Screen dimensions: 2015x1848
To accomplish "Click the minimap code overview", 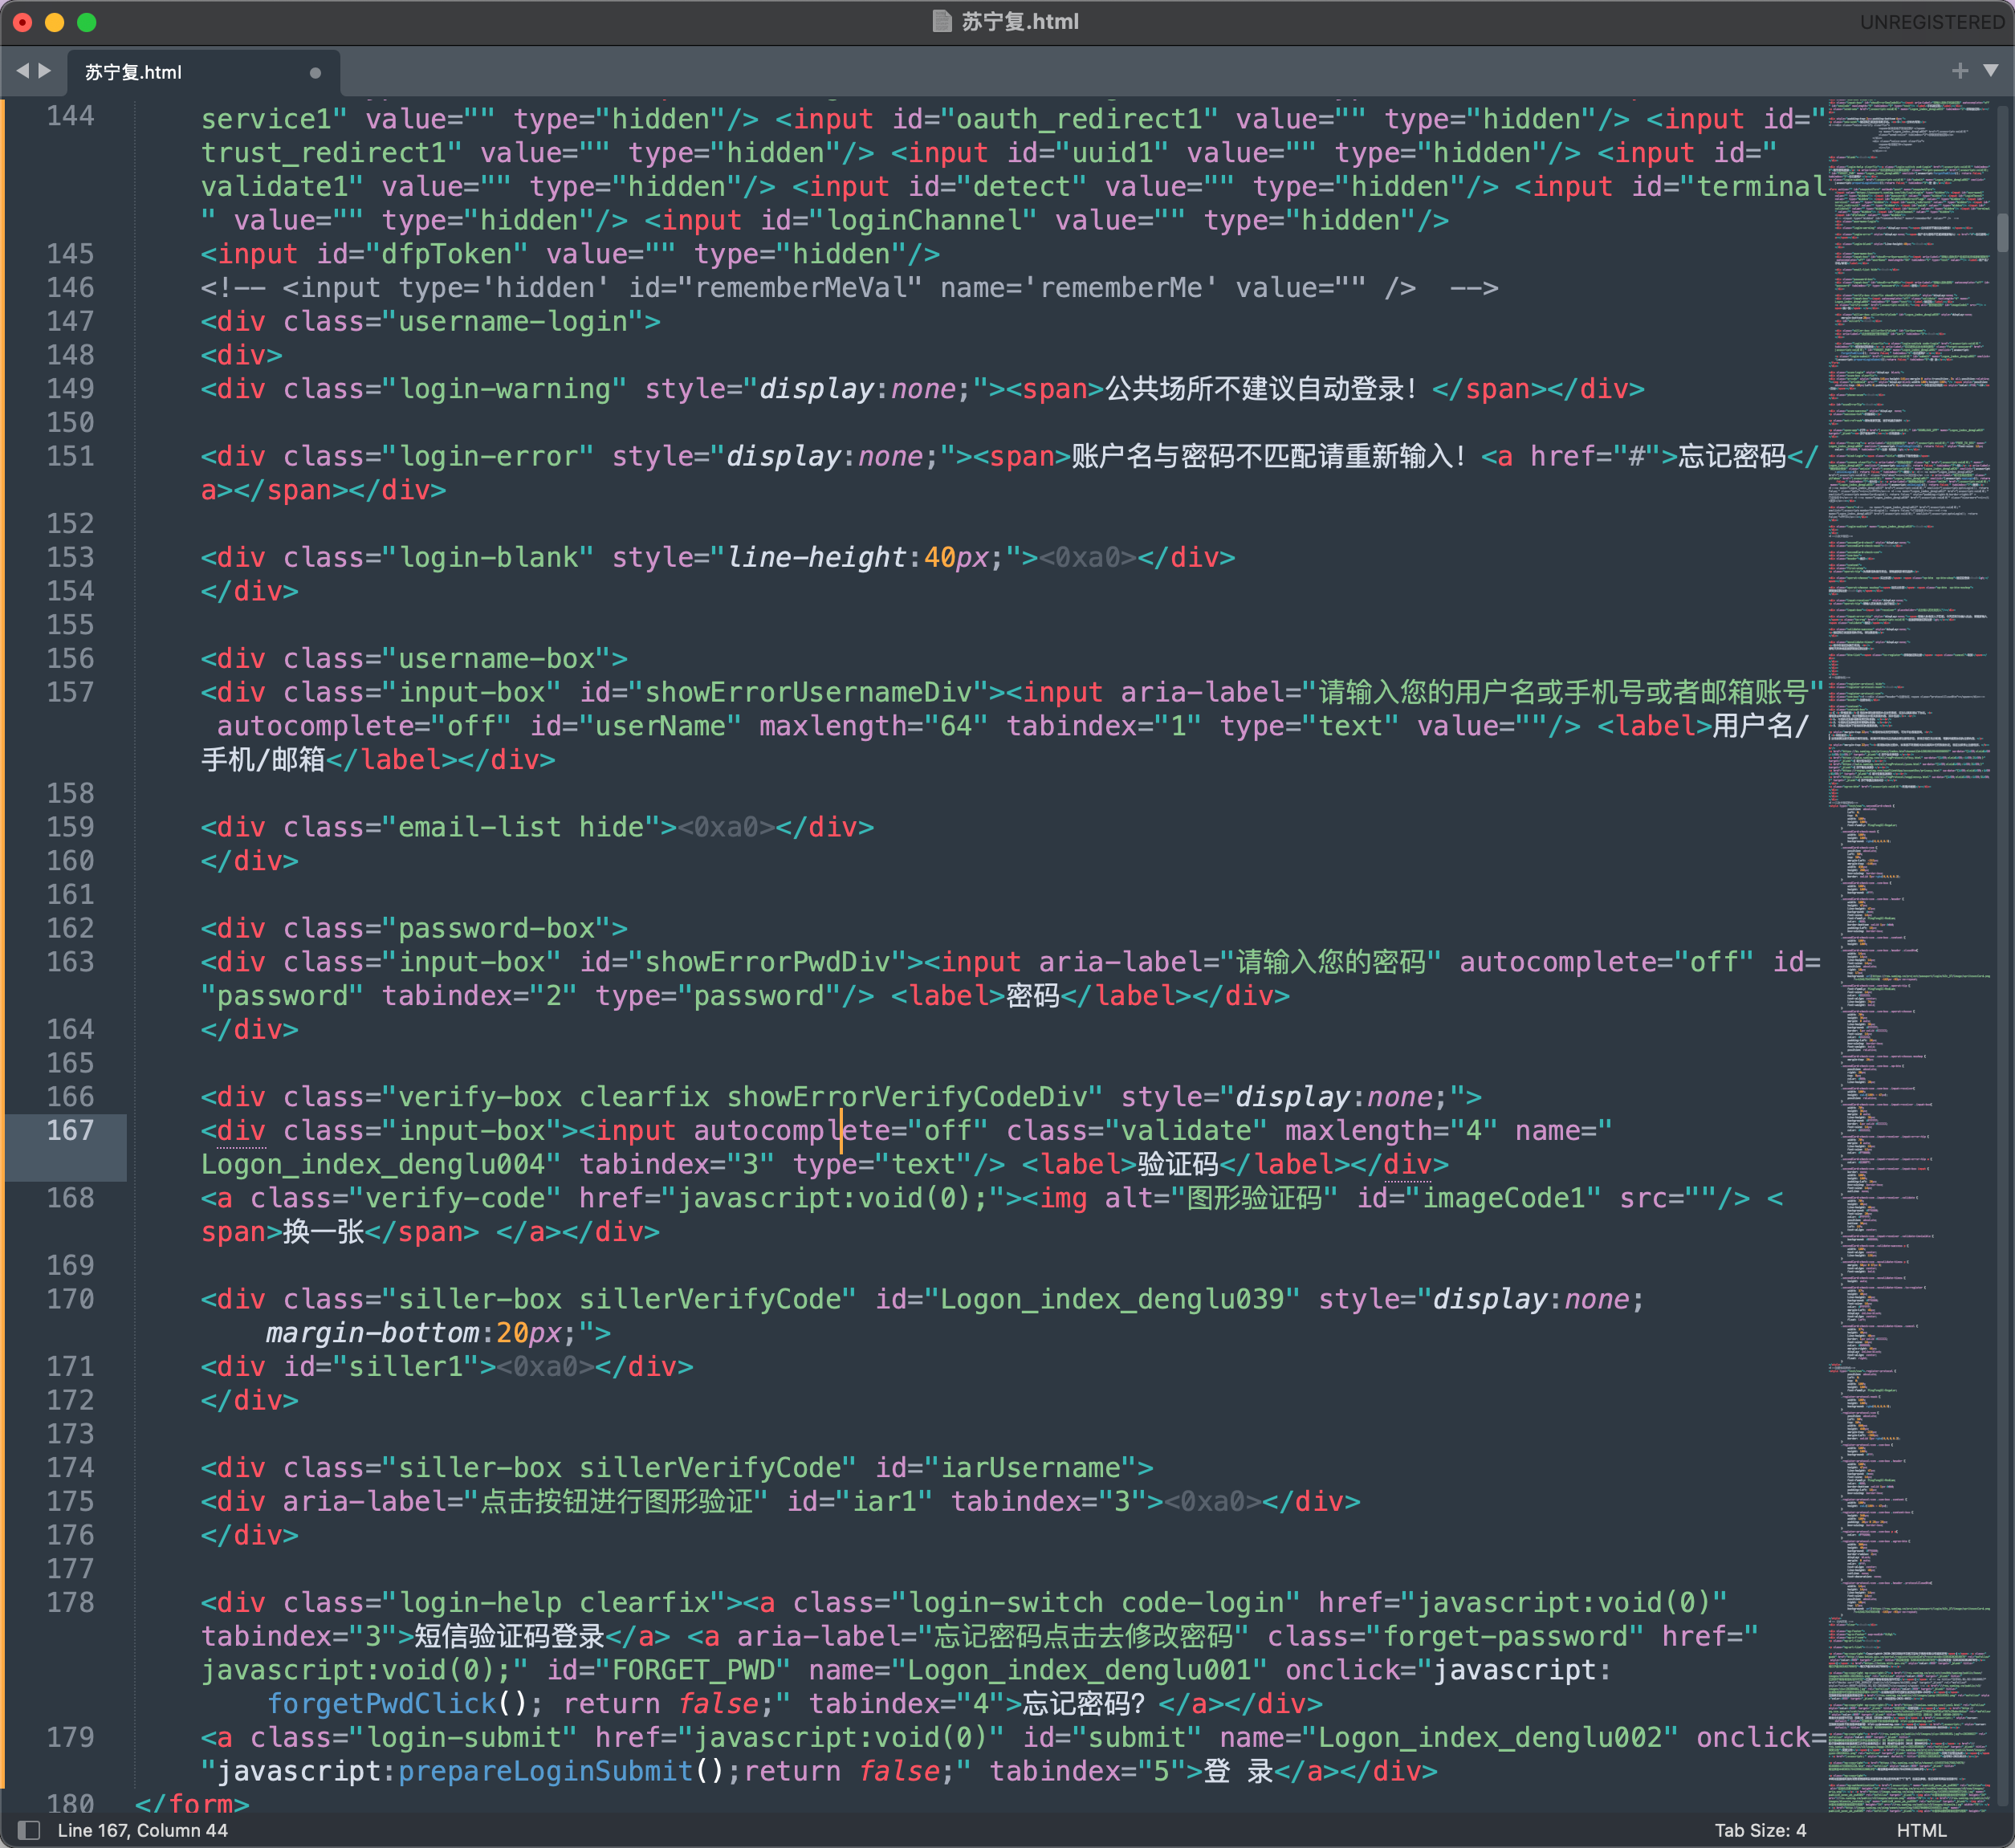I will [1909, 955].
